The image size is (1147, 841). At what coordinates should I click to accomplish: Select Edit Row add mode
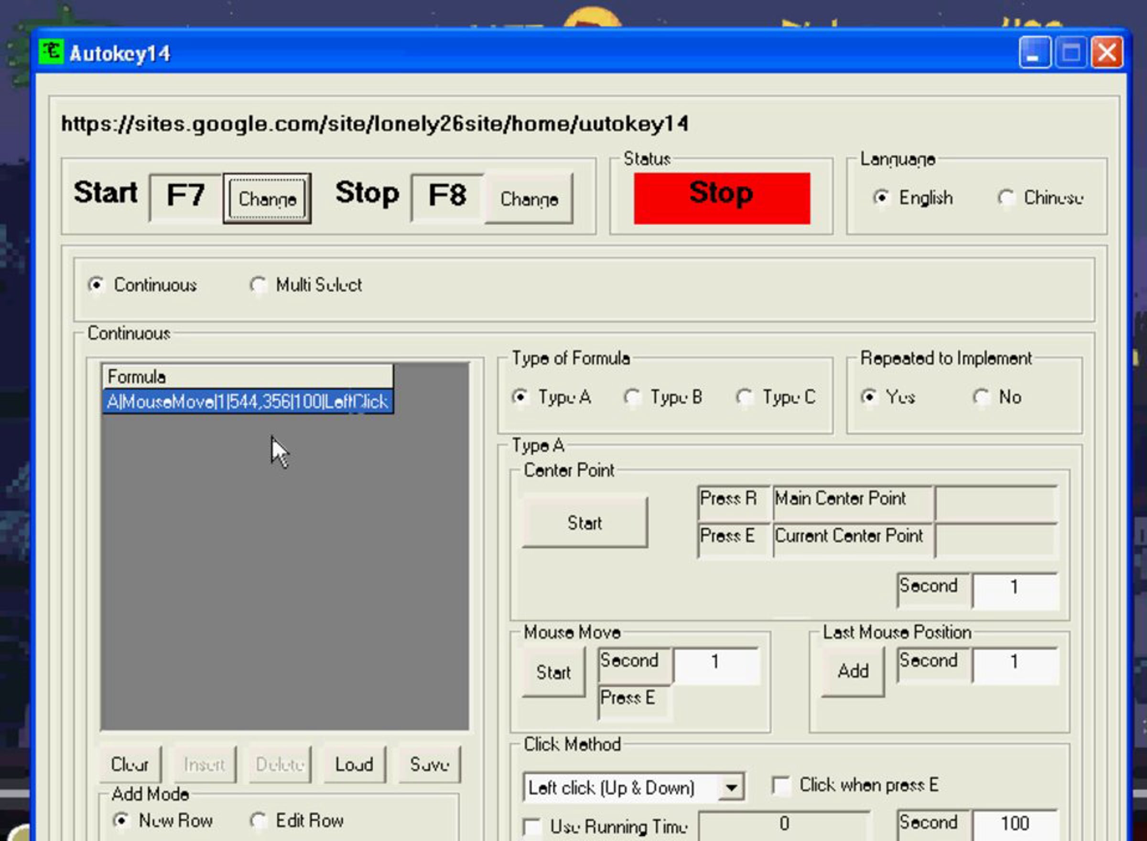click(x=258, y=820)
